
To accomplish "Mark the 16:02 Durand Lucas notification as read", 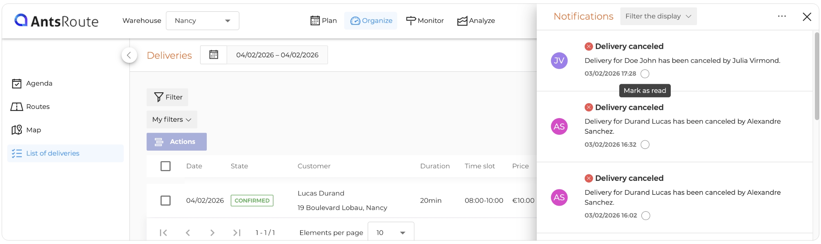I will coord(646,215).
